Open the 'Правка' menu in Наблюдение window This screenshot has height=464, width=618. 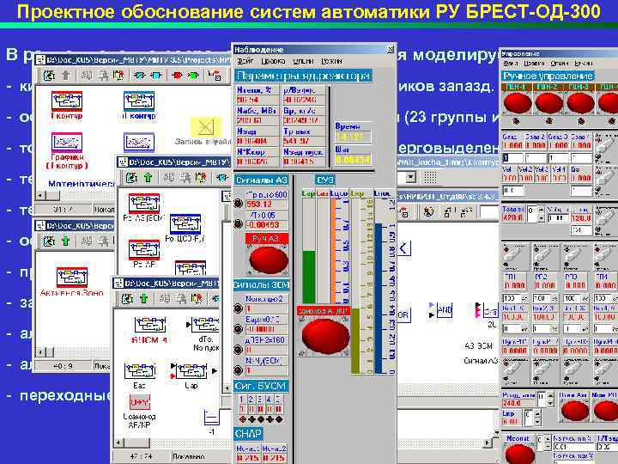click(x=274, y=61)
